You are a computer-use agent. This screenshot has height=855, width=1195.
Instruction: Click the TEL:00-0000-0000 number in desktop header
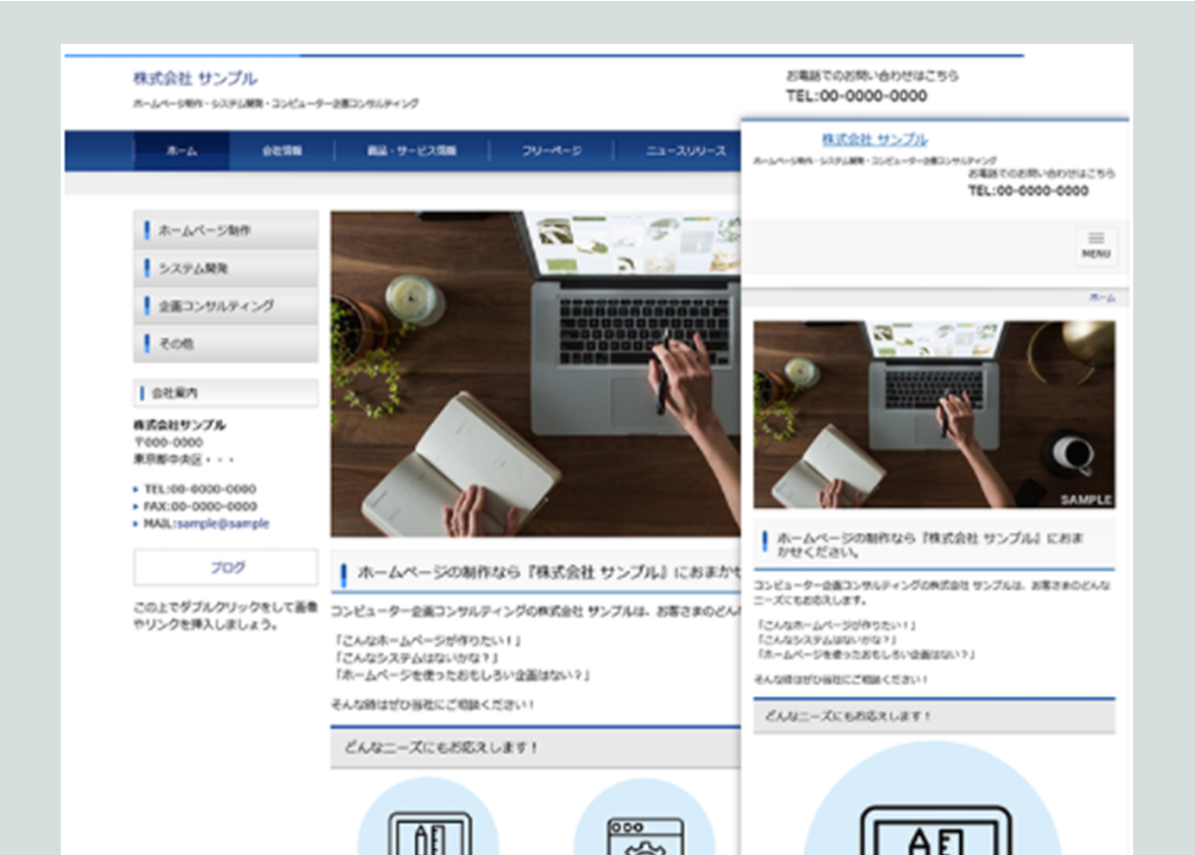856,97
